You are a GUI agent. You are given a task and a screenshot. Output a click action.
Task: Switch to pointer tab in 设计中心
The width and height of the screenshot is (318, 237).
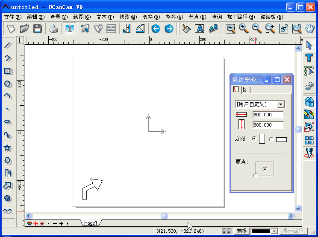tap(245, 90)
